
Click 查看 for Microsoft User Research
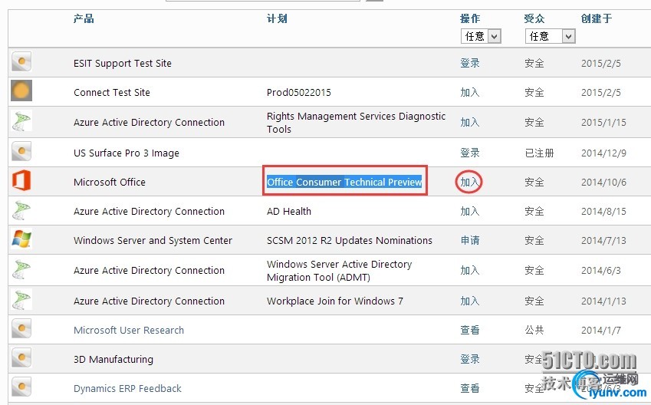click(x=469, y=330)
